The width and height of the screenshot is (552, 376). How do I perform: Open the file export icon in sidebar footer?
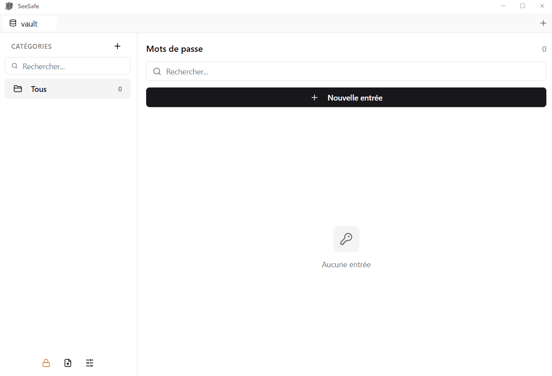pos(68,363)
